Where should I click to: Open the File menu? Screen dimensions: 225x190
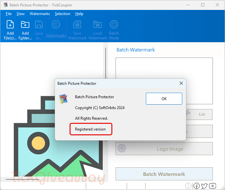coord(9,14)
